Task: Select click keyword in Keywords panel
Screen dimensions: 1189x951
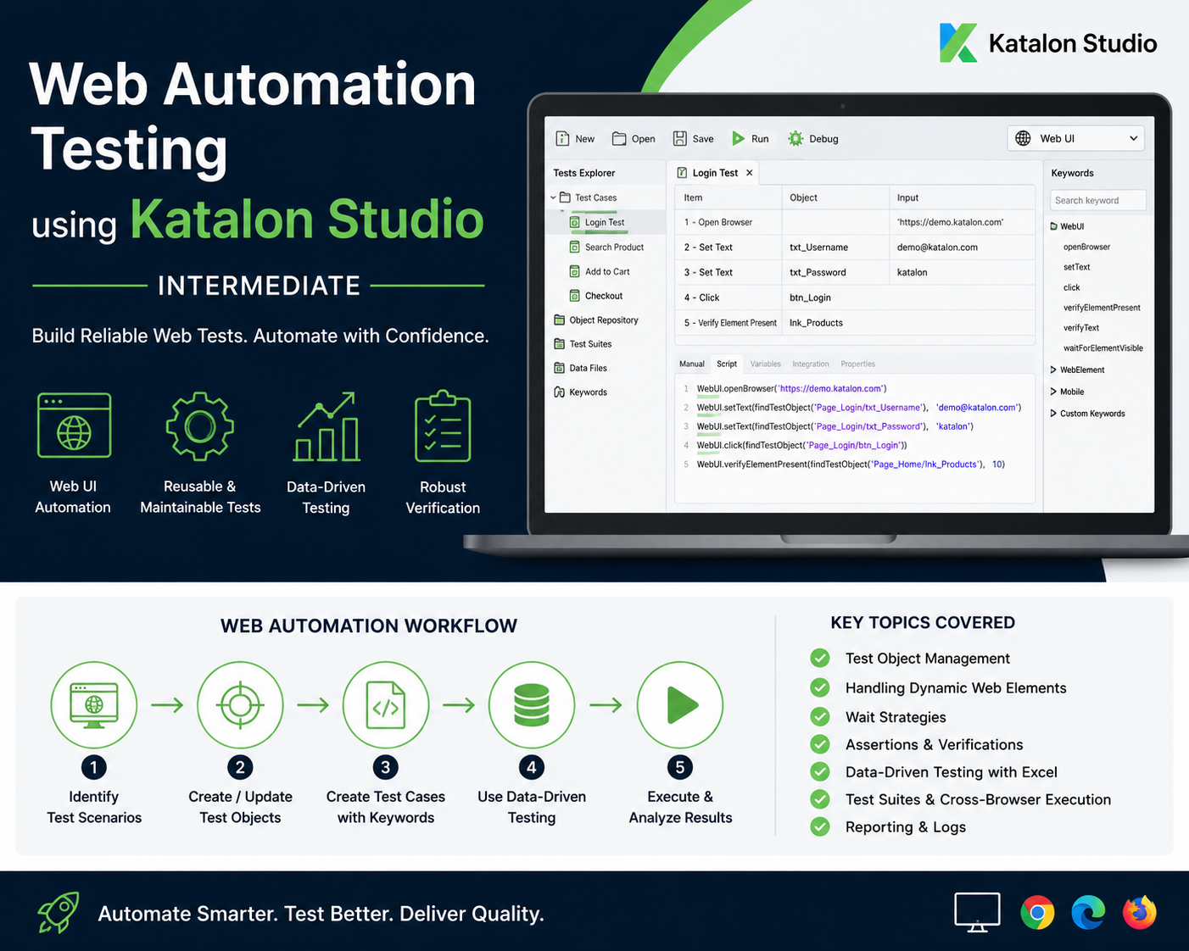Action: pyautogui.click(x=1072, y=287)
